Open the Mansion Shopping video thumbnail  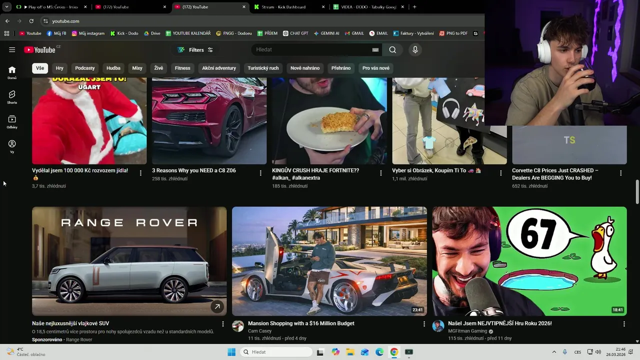pyautogui.click(x=329, y=261)
